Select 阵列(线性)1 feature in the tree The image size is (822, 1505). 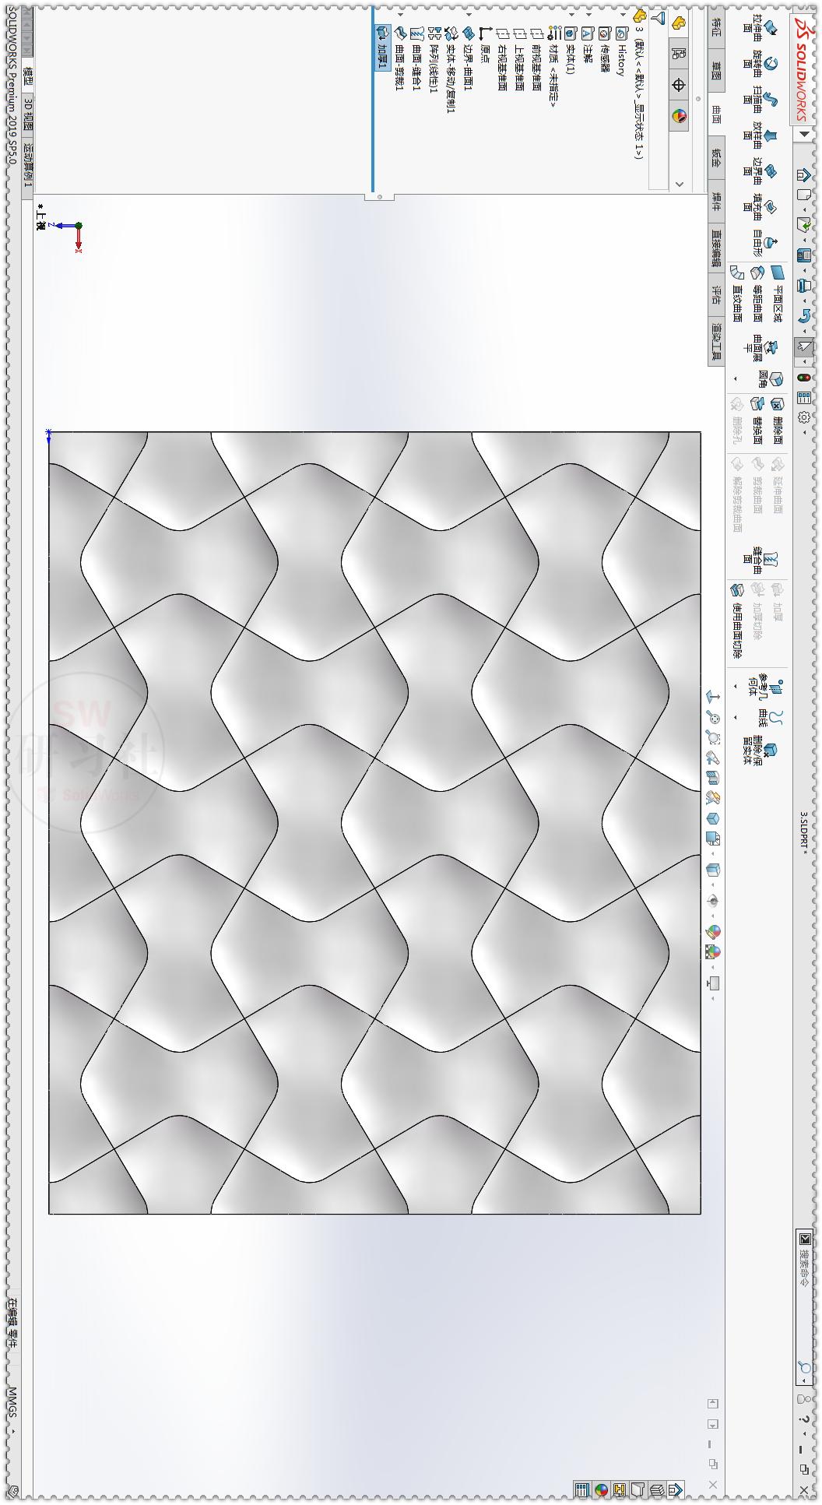[x=434, y=61]
